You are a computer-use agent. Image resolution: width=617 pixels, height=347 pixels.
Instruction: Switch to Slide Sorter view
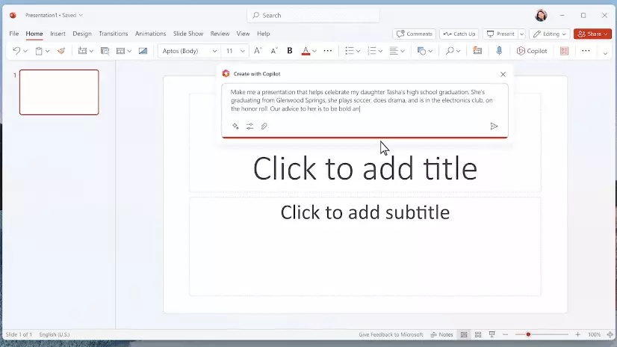pyautogui.click(x=478, y=334)
